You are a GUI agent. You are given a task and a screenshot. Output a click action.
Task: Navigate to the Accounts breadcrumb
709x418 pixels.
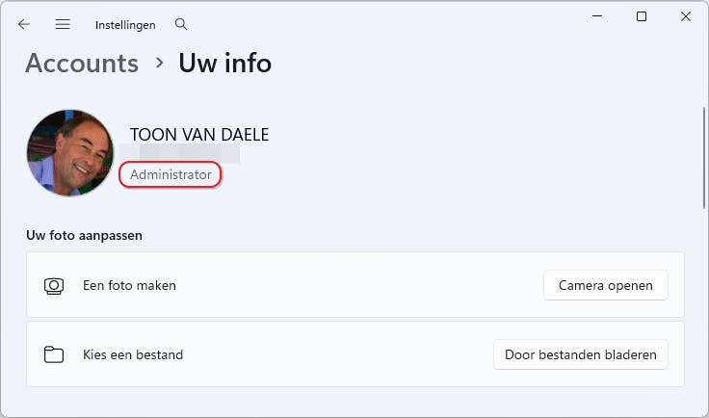tap(82, 64)
